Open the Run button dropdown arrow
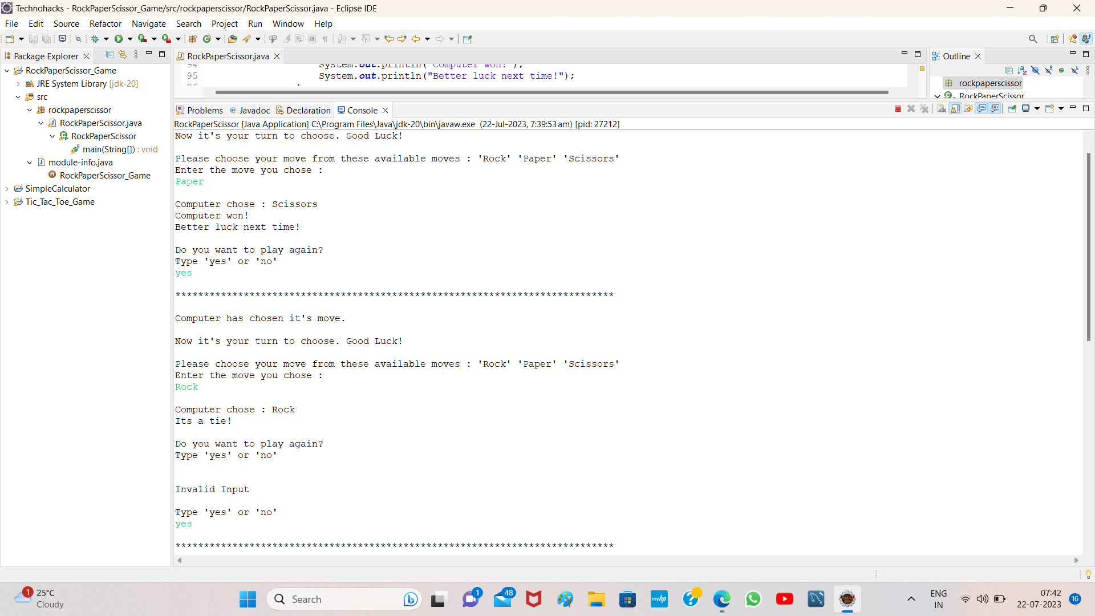1095x616 pixels. (x=129, y=39)
